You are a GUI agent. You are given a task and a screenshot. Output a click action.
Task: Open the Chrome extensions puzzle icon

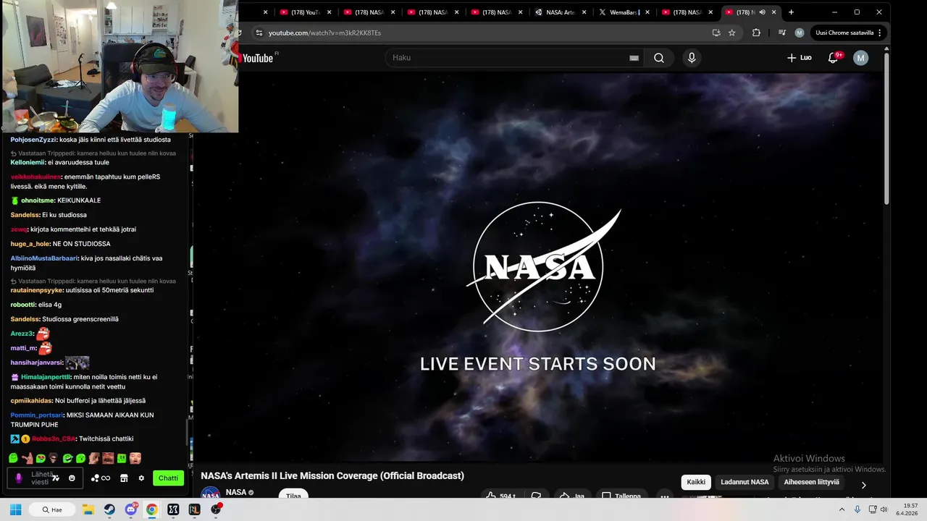click(x=756, y=33)
